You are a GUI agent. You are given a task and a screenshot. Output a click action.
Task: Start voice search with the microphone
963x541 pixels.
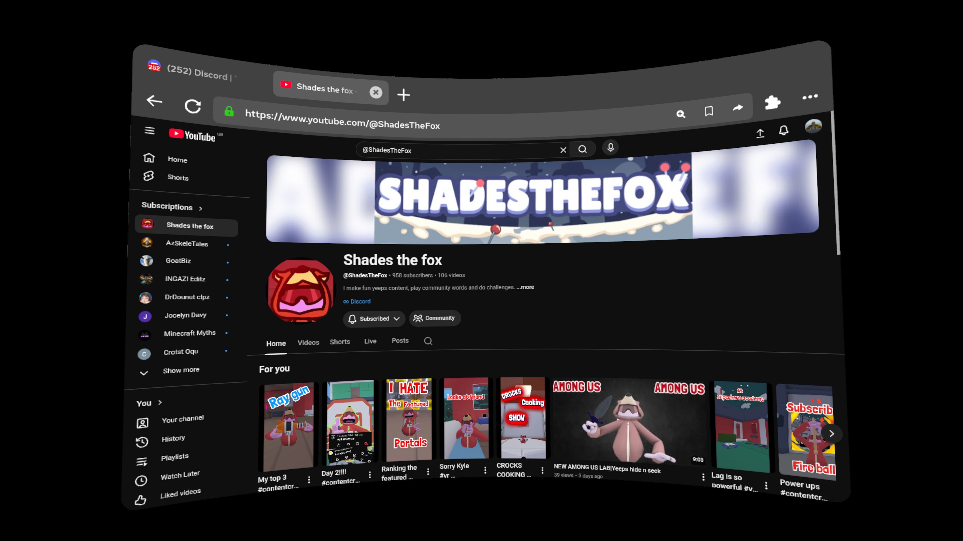[610, 147]
